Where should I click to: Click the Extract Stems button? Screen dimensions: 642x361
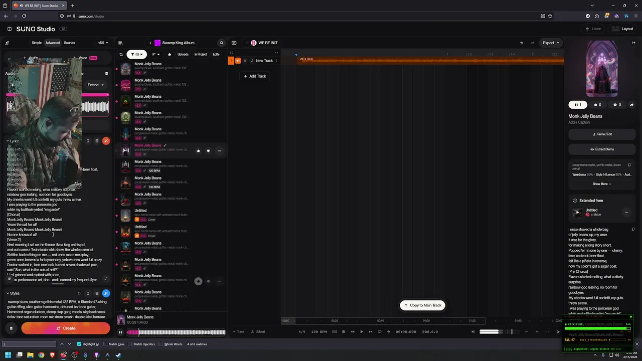[x=602, y=149]
